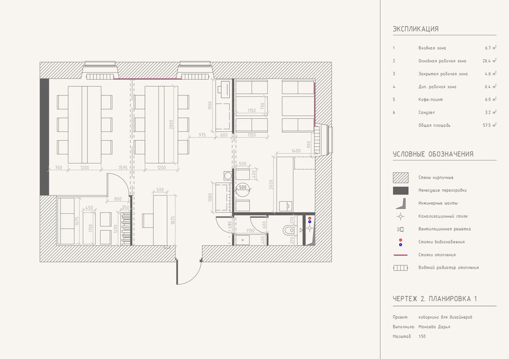
Task: Select the engineering shaft legend icon
Action: 400,203
